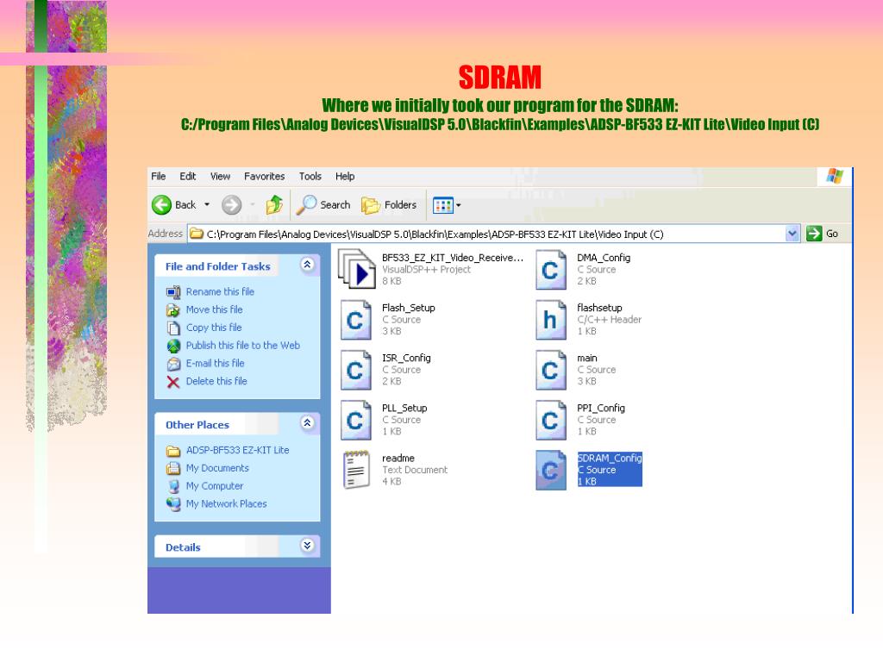Image resolution: width=883 pixels, height=662 pixels.
Task: Go up one folder level icon
Action: [x=274, y=205]
